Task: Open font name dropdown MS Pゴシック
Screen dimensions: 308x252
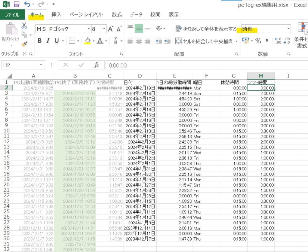Action: point(89,29)
